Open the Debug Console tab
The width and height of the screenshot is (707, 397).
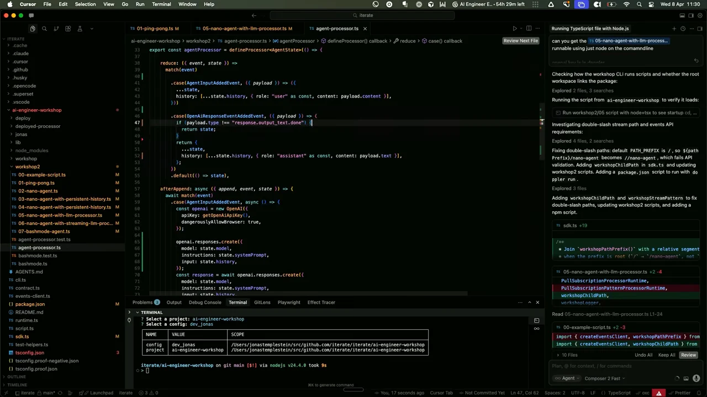(205, 302)
